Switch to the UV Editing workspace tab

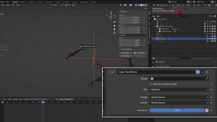pos(39,2)
